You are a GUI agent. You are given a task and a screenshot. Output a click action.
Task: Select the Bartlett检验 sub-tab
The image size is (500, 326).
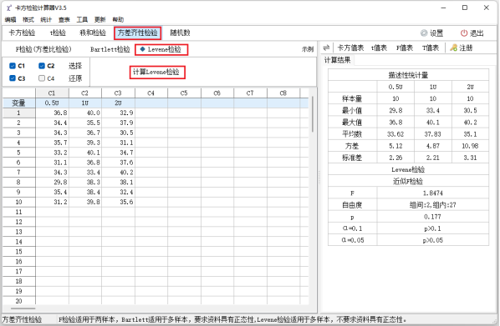click(110, 49)
